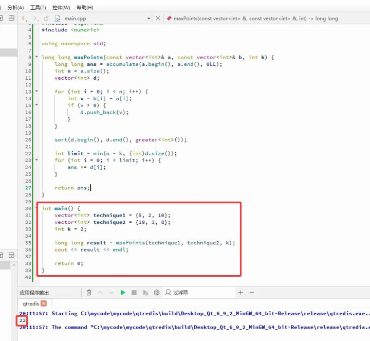The width and height of the screenshot is (370, 341).
Task: Click the '#include <numeric>' line
Action: (x=70, y=30)
